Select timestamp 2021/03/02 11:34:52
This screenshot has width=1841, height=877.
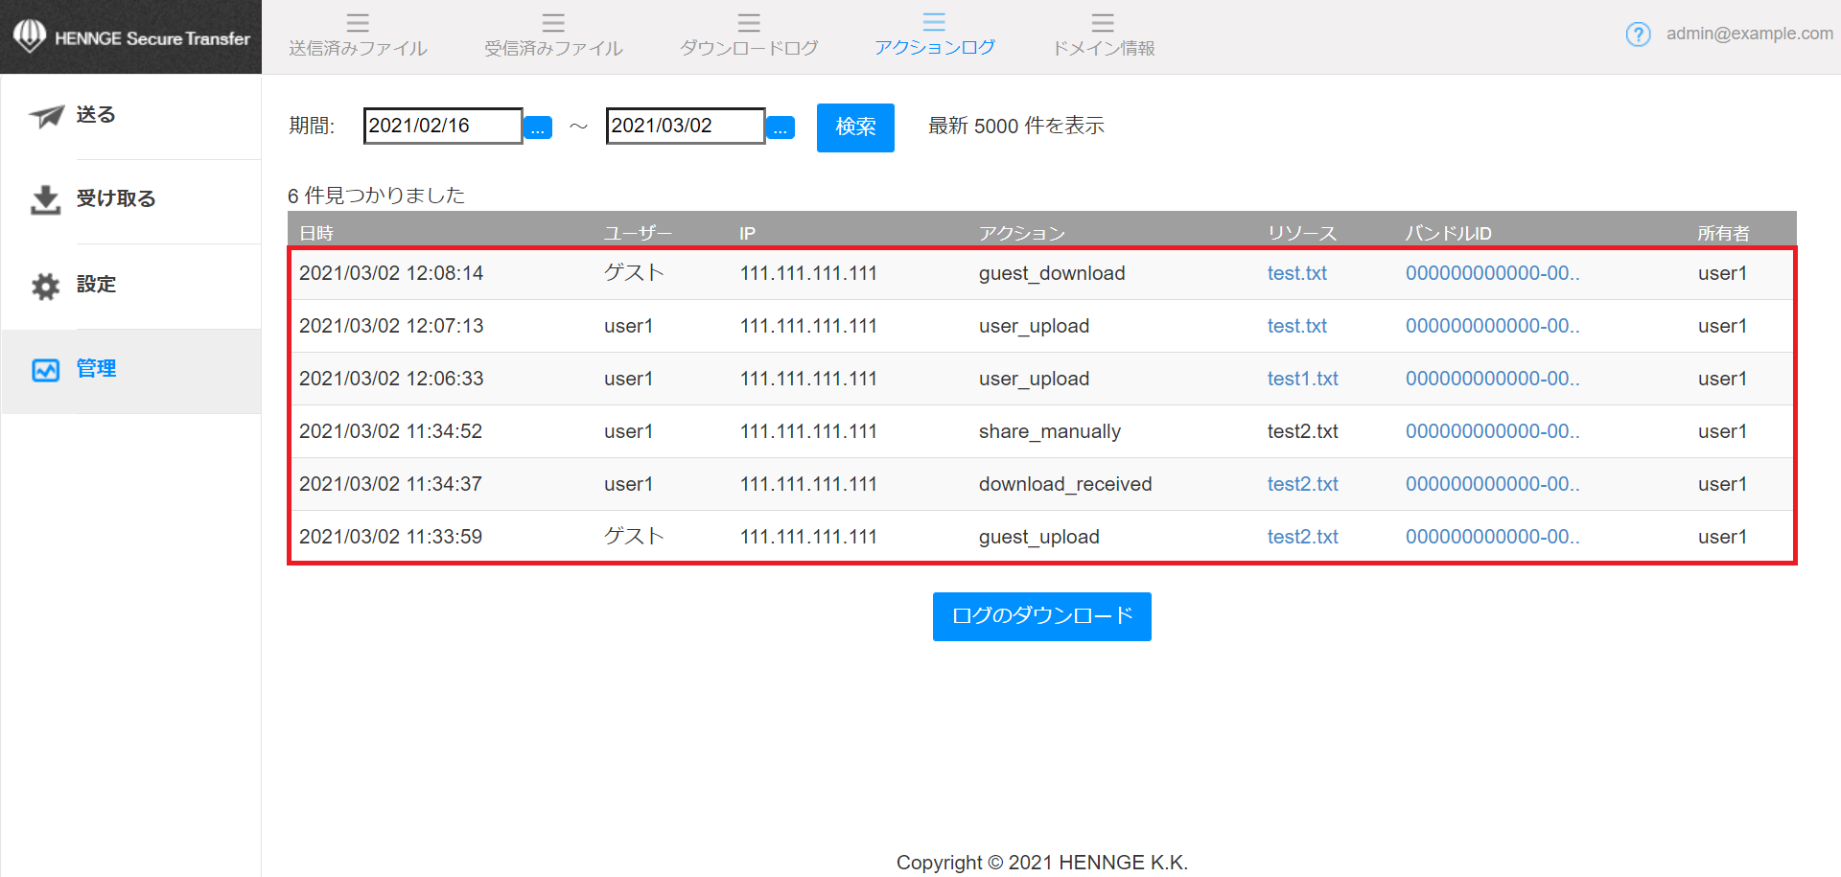390,431
